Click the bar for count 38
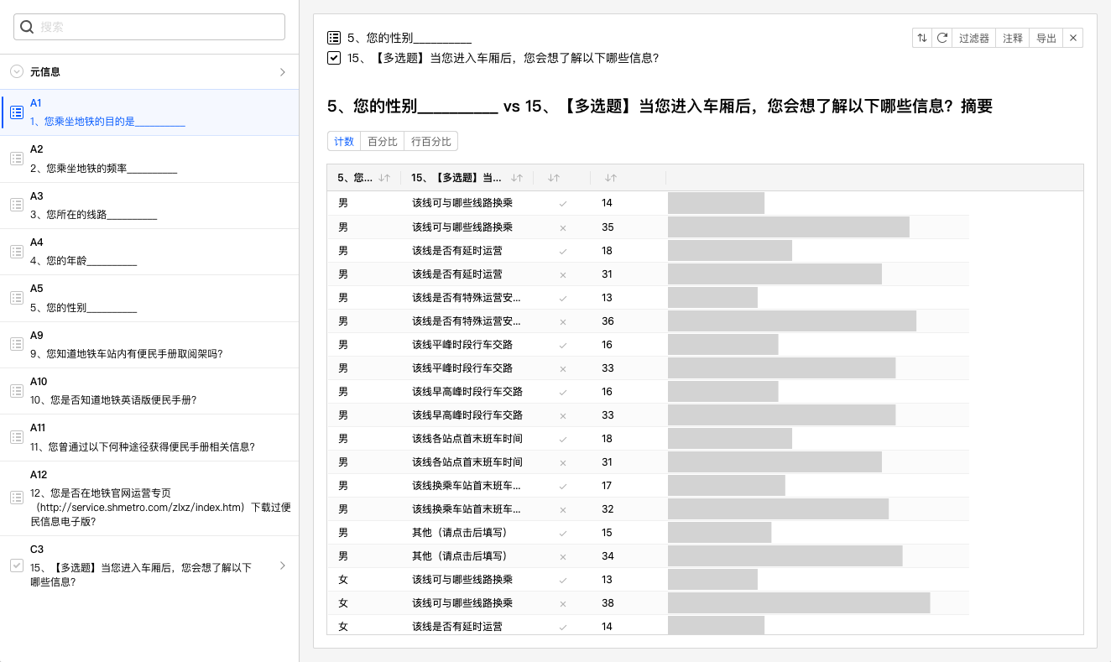 point(799,603)
